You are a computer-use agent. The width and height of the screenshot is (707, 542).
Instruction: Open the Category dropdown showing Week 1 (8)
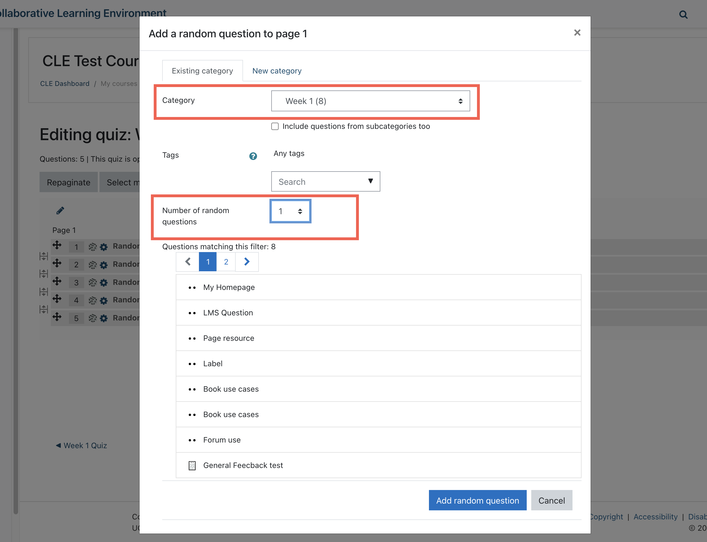point(370,101)
